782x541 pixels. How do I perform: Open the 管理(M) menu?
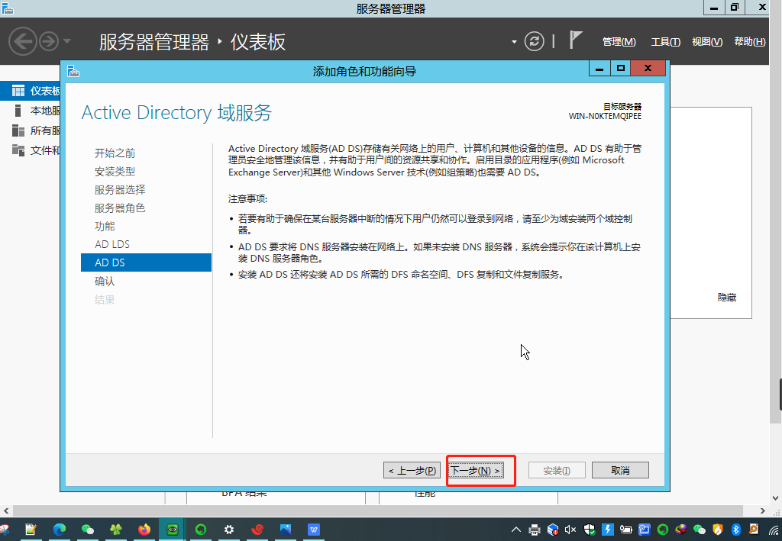619,42
